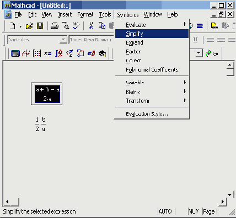Screen dimensions: 236x218
Task: Click the Go button in resources toolbar
Action: click(x=212, y=53)
